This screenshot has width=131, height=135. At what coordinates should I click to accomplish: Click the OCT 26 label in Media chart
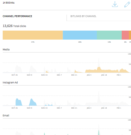[15, 75]
